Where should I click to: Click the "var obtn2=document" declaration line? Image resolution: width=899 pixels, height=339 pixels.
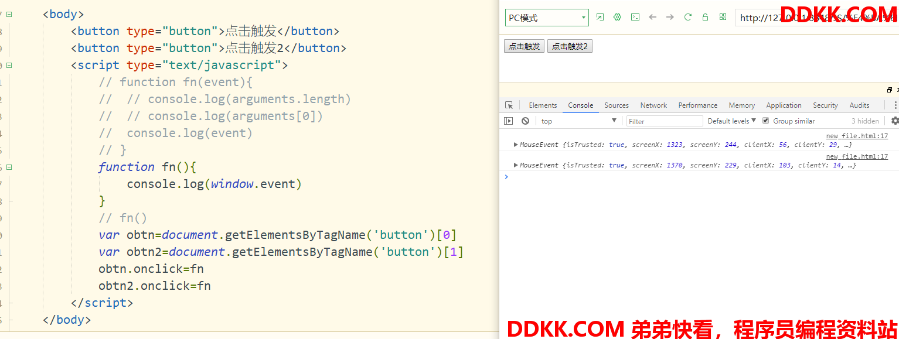tap(281, 252)
